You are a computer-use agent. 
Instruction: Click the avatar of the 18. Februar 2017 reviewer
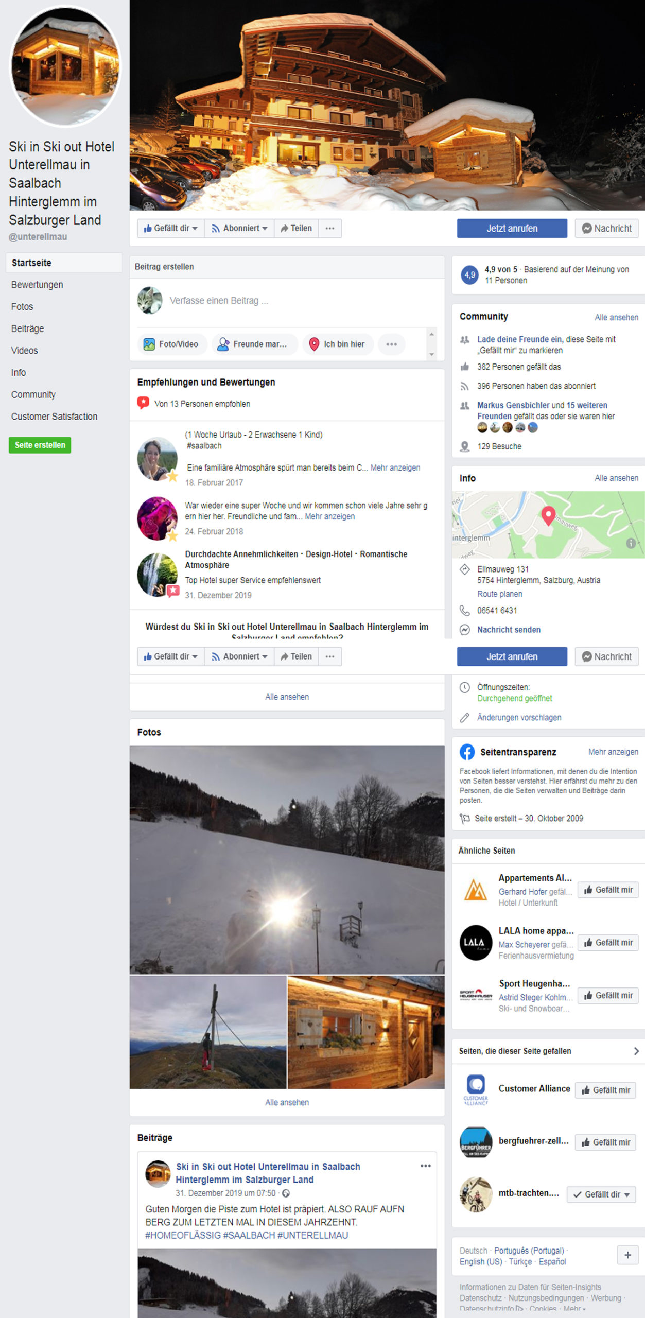click(x=157, y=458)
